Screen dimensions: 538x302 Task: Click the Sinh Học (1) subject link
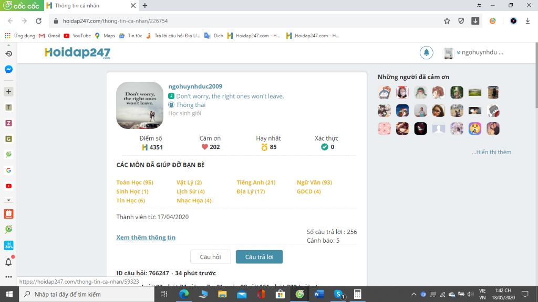132,191
